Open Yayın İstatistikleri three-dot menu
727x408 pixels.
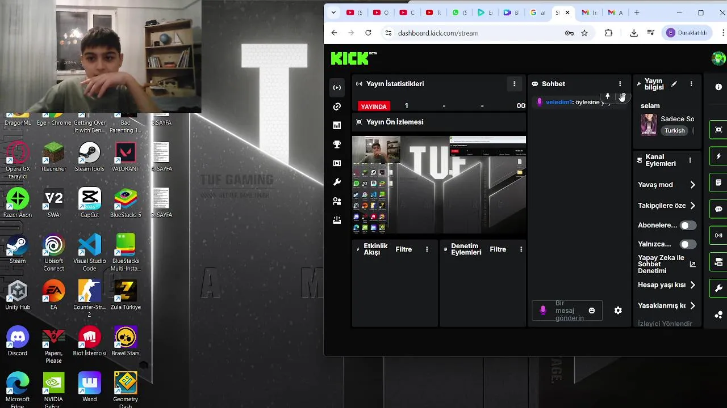point(514,84)
